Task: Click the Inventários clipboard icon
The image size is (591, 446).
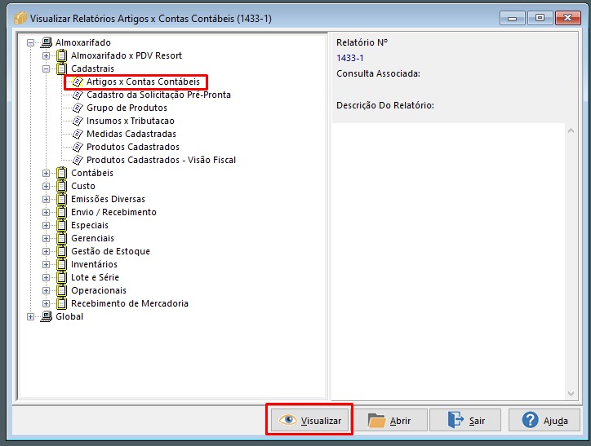Action: pos(61,264)
